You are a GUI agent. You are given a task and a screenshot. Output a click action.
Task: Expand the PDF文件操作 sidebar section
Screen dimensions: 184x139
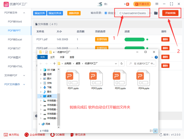24,84
